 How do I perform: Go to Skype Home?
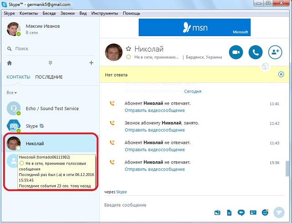pyautogui.click(x=10, y=63)
